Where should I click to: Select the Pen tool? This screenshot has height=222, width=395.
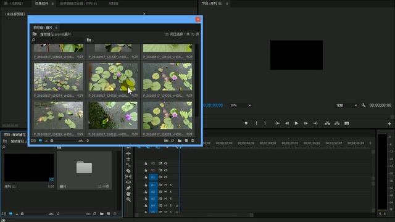128,187
